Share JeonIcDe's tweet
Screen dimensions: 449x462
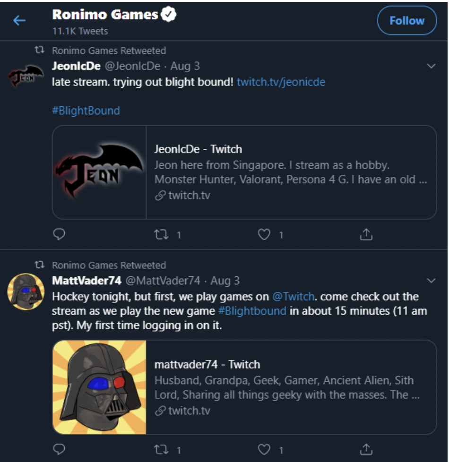[x=366, y=234]
